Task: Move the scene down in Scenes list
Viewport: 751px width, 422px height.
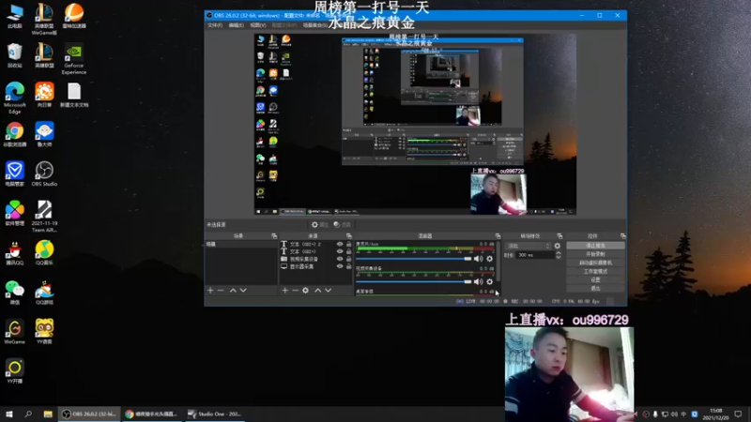Action: click(x=243, y=290)
